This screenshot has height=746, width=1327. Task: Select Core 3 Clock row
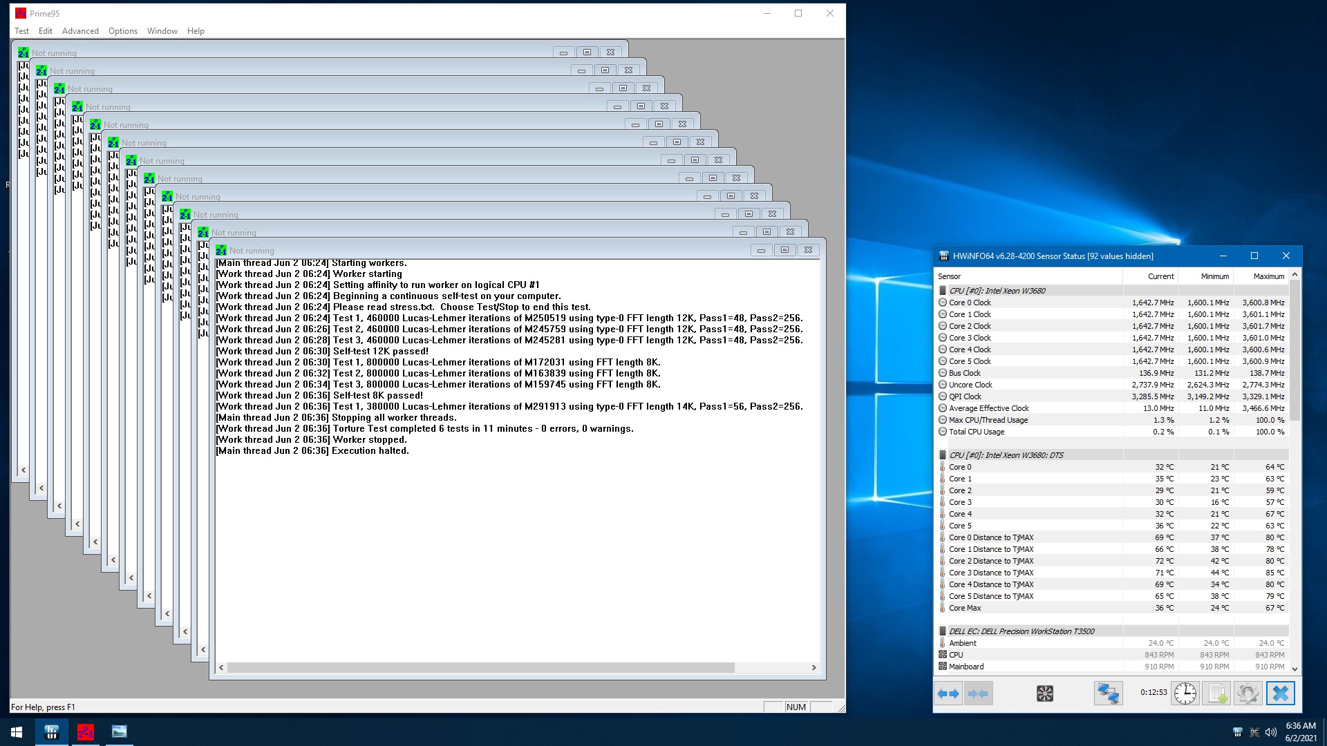click(x=1111, y=338)
